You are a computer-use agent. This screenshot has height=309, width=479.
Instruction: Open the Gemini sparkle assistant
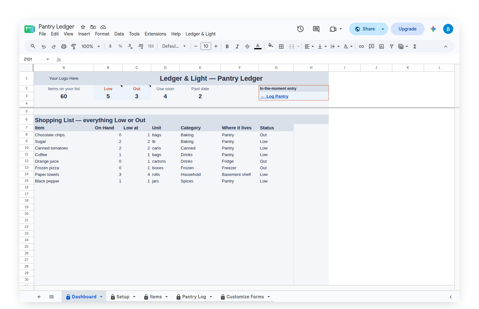coord(433,29)
